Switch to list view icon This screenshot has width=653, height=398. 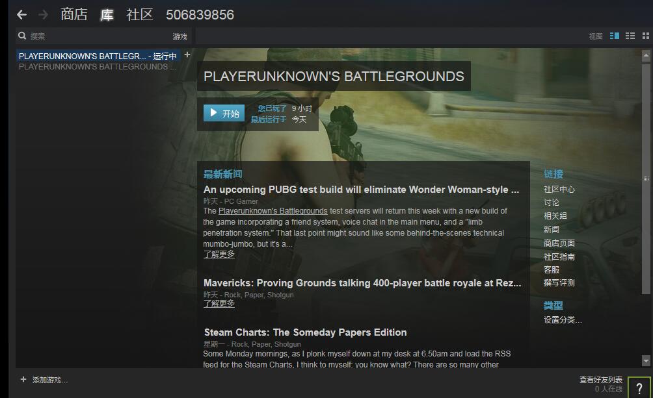(630, 36)
